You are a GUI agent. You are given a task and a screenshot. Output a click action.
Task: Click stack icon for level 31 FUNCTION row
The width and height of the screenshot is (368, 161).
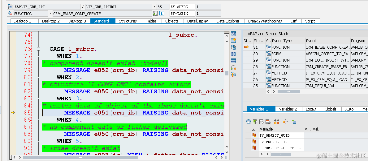268,47
